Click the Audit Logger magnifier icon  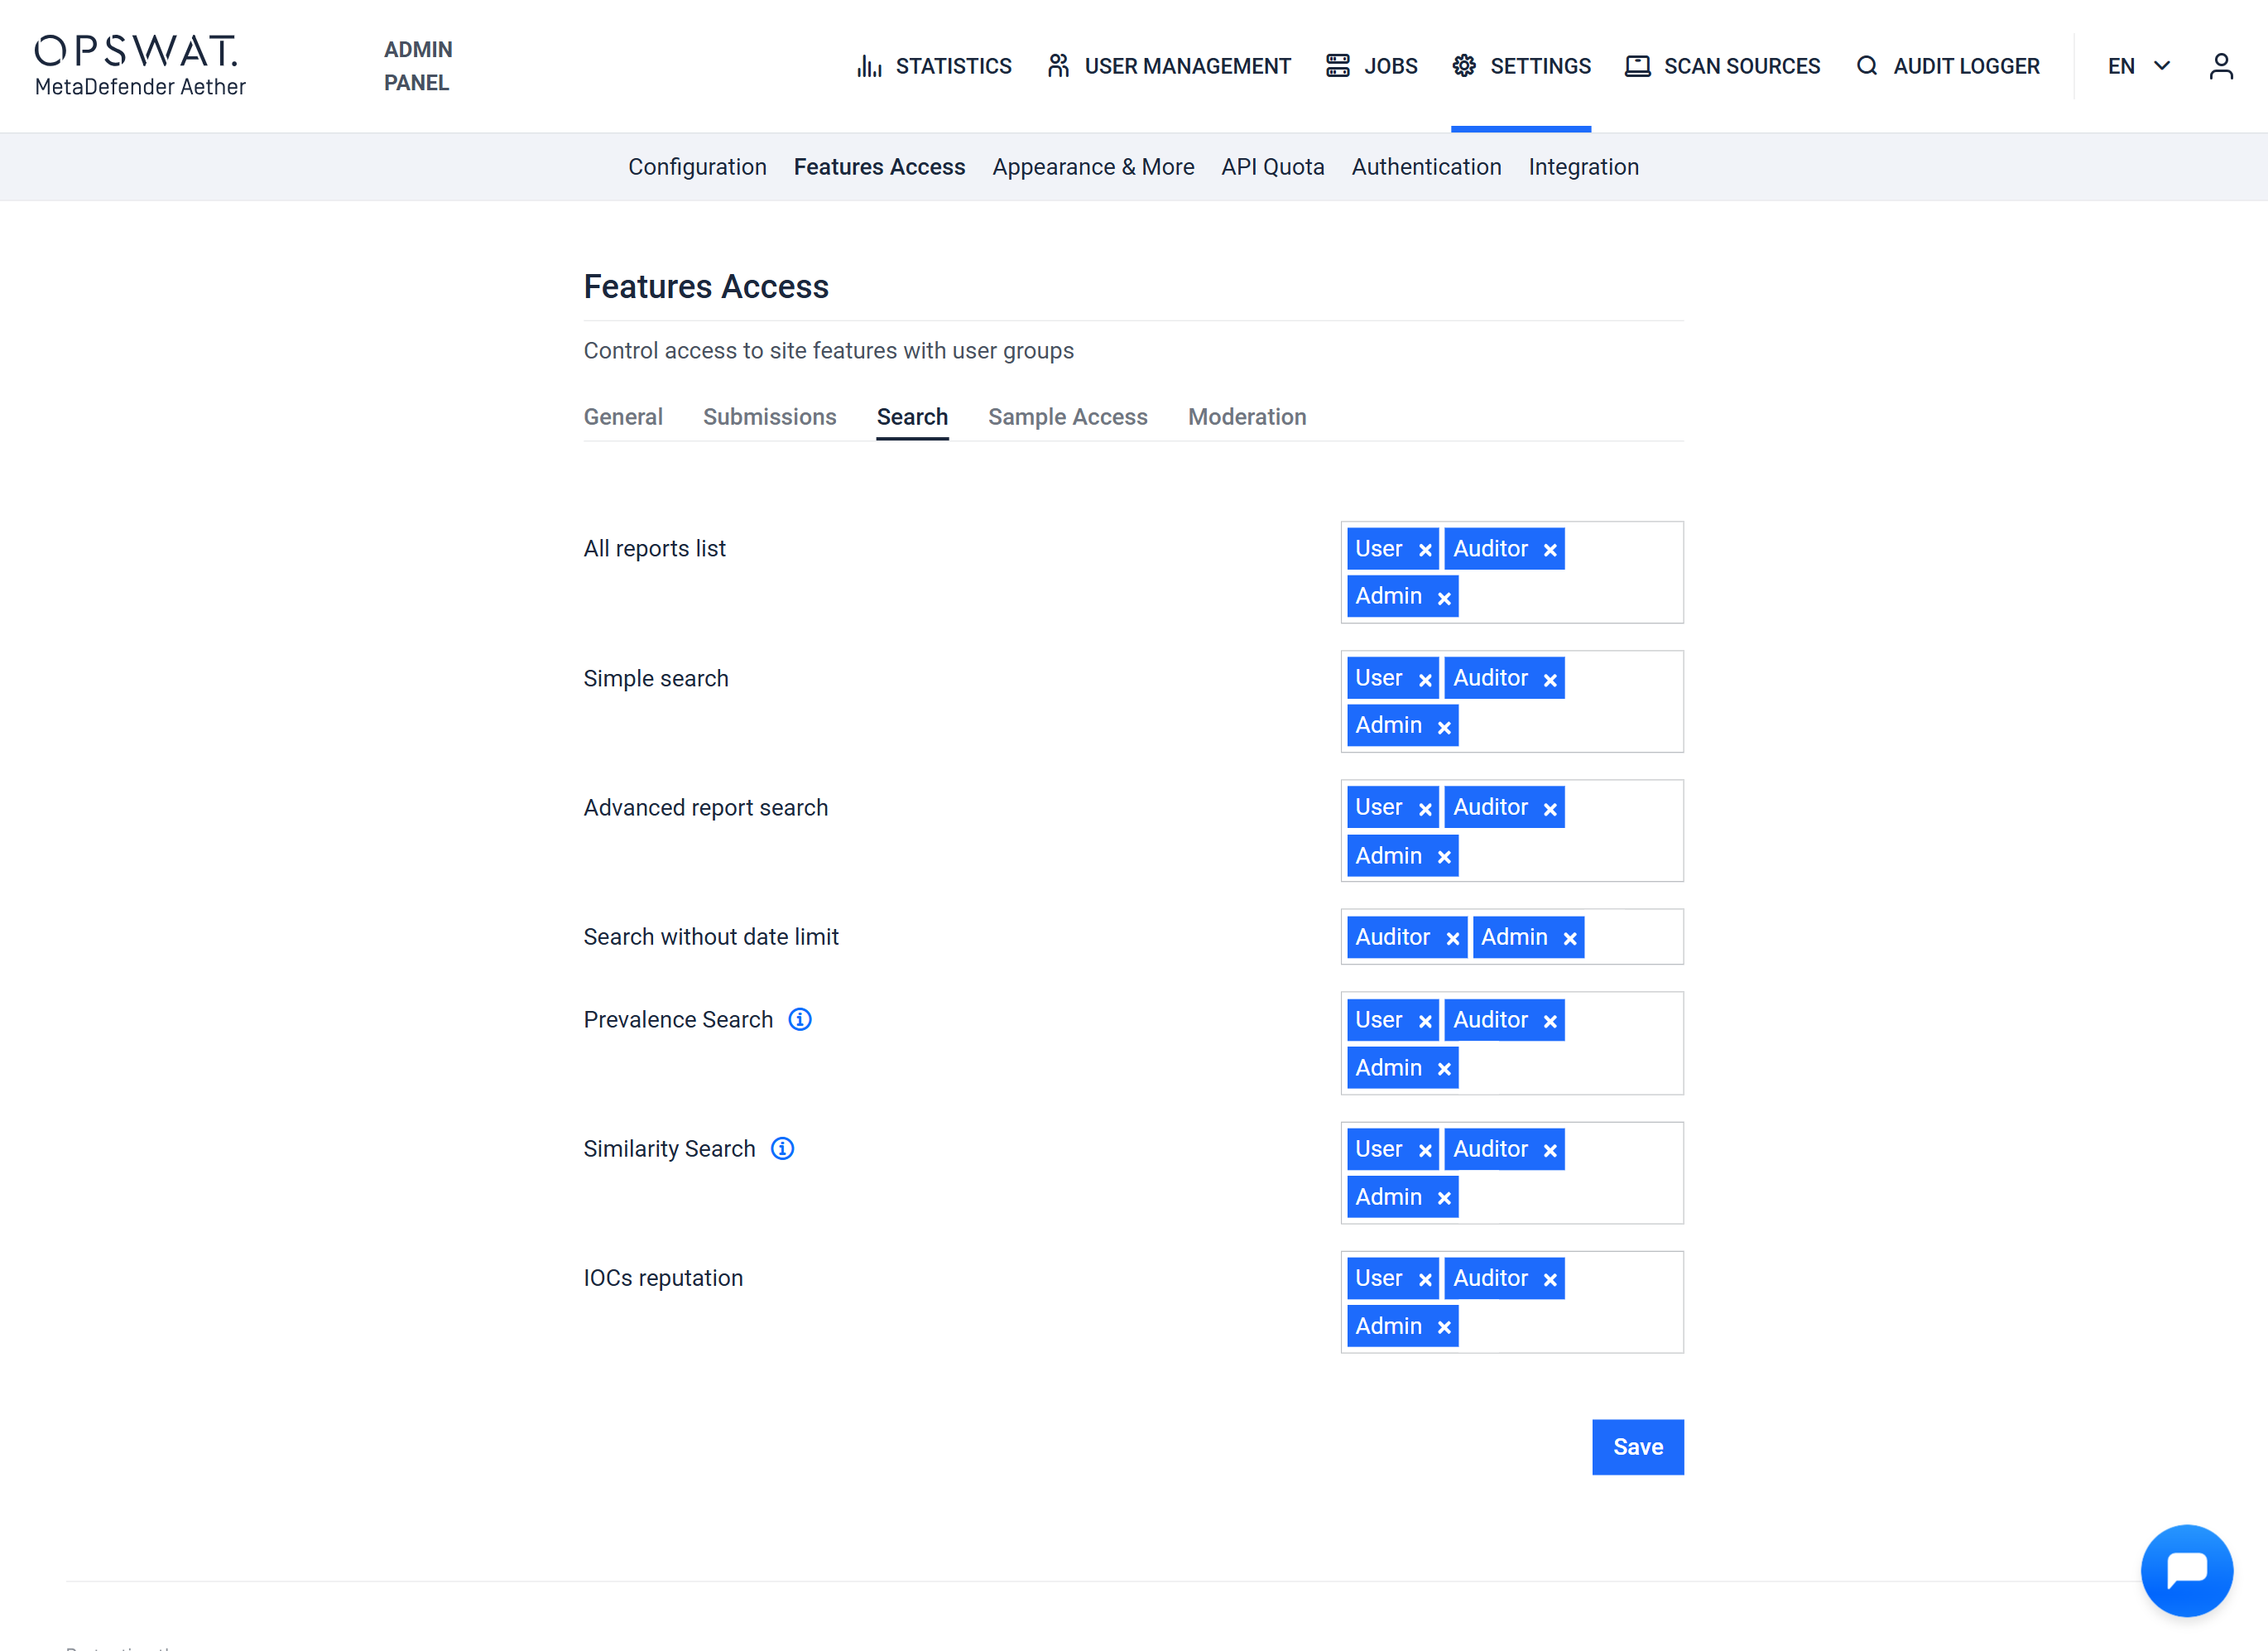tap(1866, 66)
